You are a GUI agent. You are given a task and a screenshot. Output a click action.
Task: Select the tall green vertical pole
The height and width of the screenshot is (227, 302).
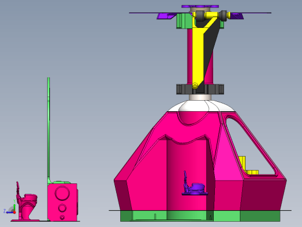coord(49,130)
